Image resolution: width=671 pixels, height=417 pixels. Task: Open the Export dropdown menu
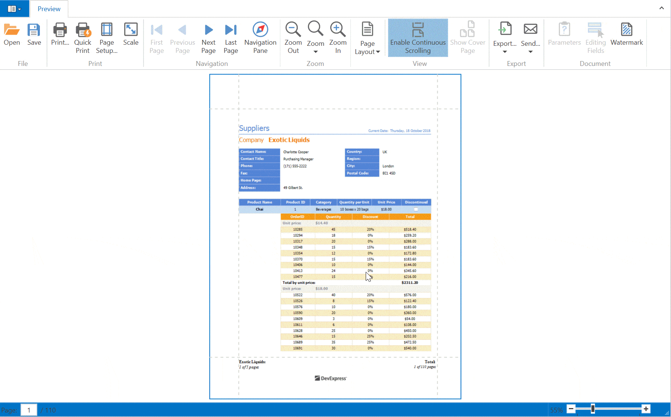pyautogui.click(x=505, y=51)
